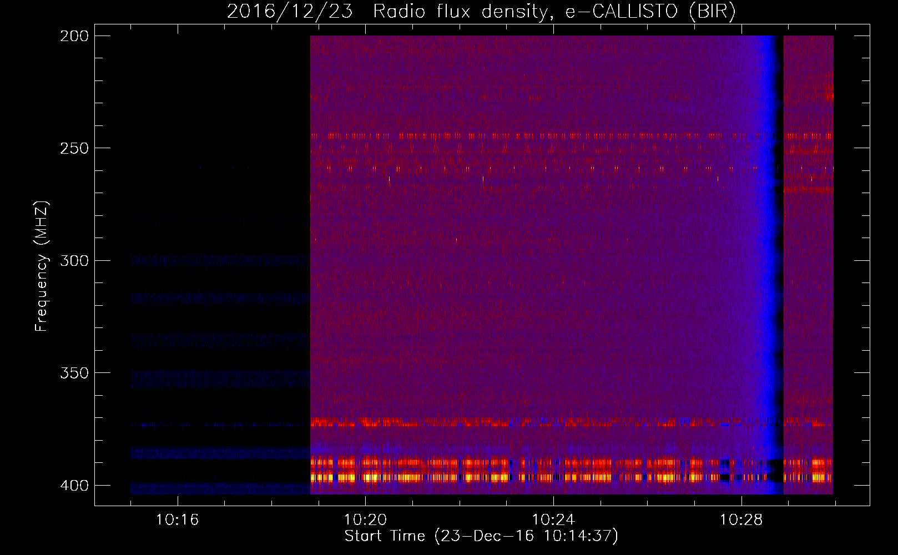Click the plot title 'Radio flux density, e-CALLISTO (BIR)'
The height and width of the screenshot is (555, 898).
[554, 12]
